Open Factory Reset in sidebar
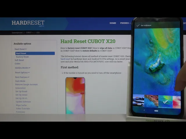This screenshot has height=139, width=186. click(22, 57)
